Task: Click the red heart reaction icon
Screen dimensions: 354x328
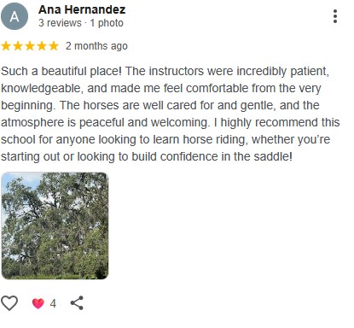Action: click(x=38, y=303)
